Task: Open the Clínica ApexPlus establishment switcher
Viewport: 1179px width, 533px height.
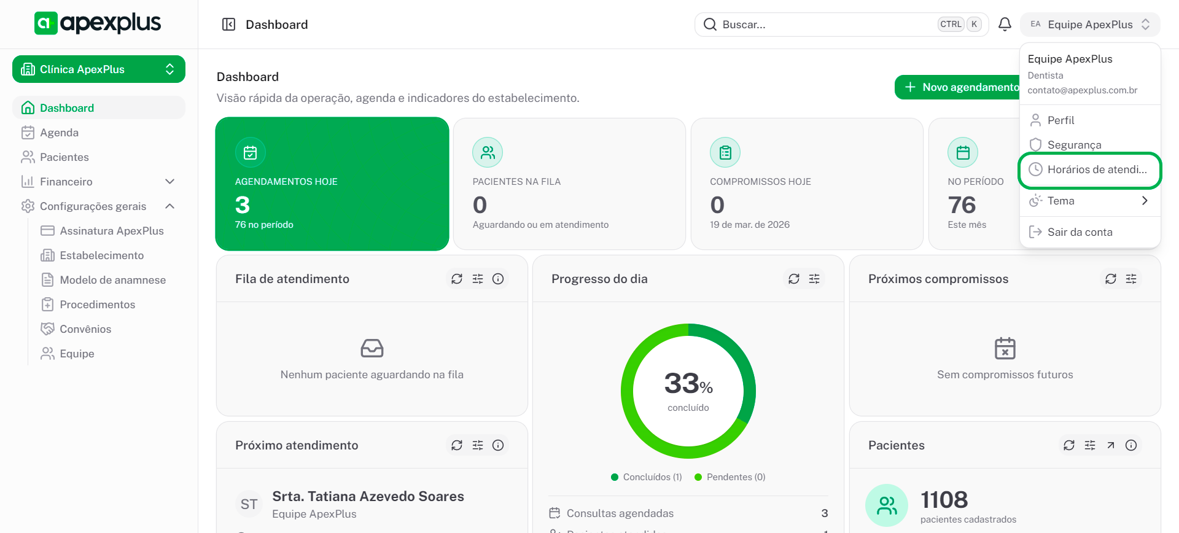Action: (99, 69)
